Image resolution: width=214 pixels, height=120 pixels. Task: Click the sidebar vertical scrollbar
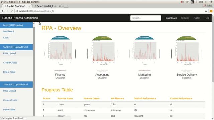(34, 71)
